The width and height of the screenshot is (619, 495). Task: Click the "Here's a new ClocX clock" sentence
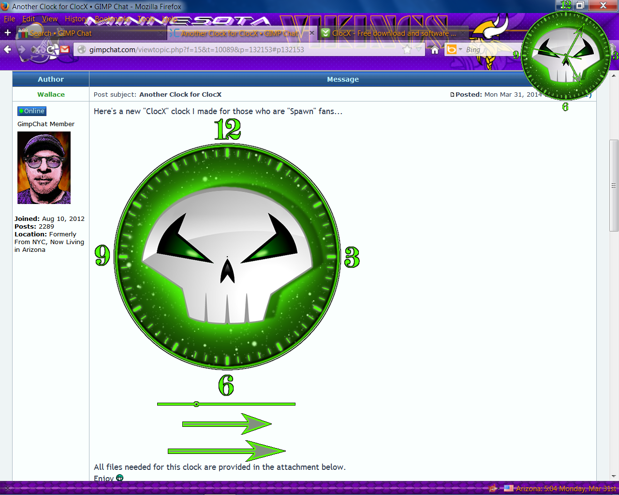(218, 111)
